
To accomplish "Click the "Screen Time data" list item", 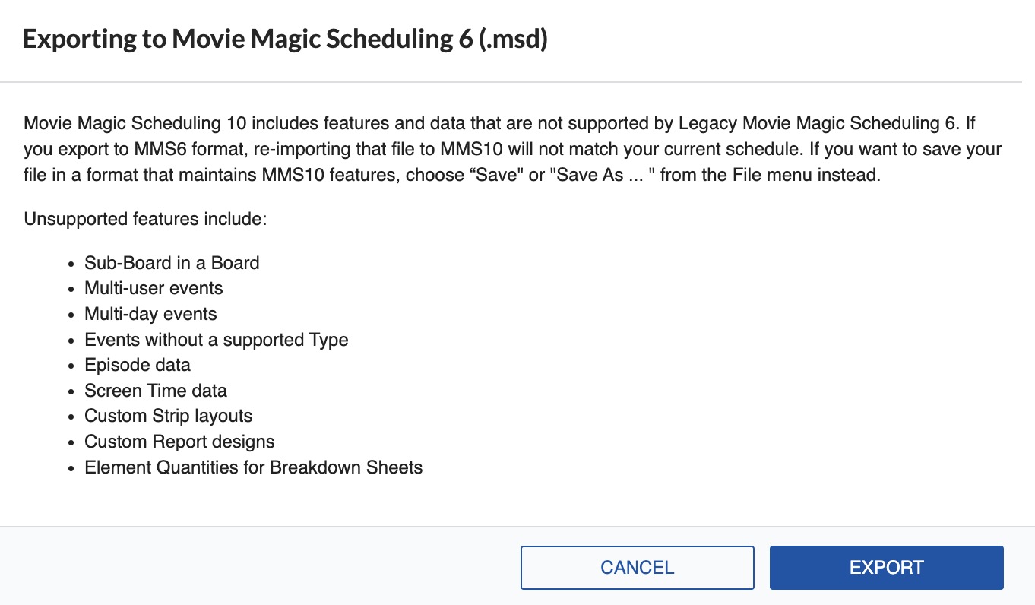I will (156, 391).
